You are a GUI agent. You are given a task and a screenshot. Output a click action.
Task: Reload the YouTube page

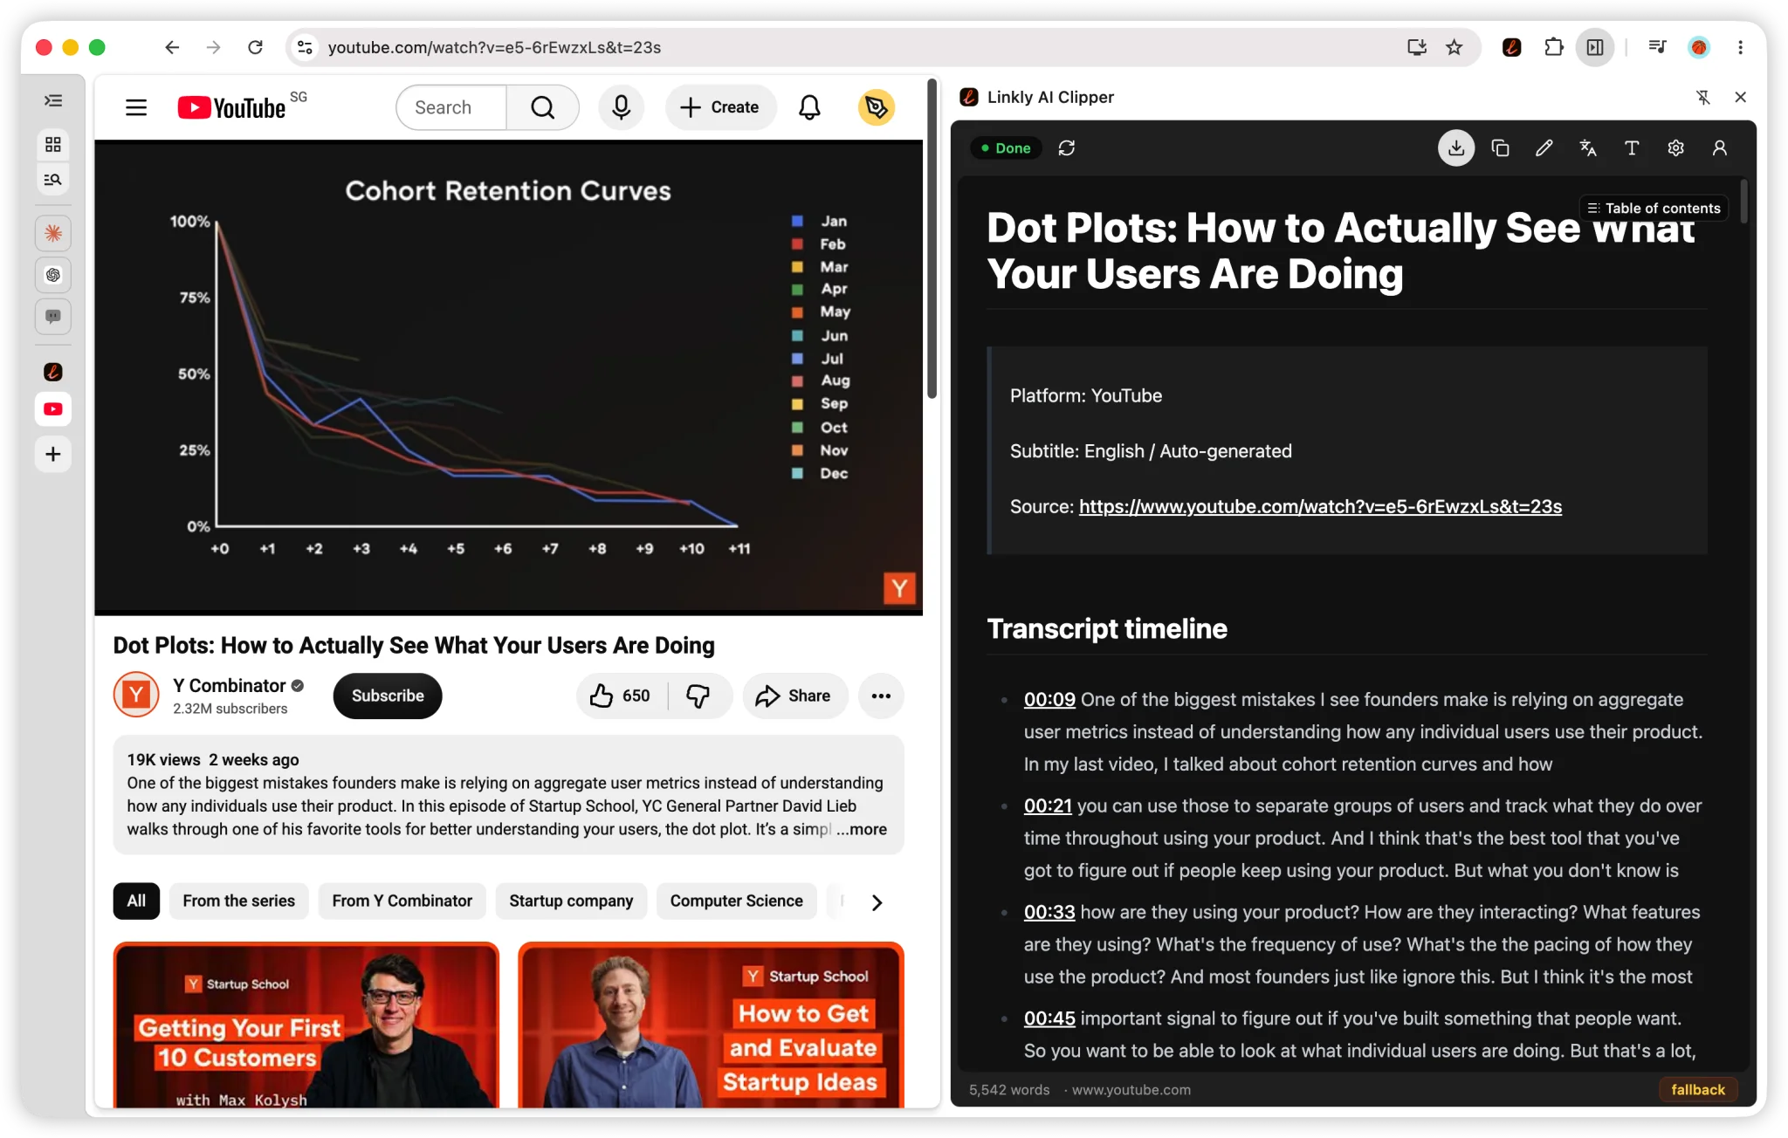pyautogui.click(x=255, y=47)
